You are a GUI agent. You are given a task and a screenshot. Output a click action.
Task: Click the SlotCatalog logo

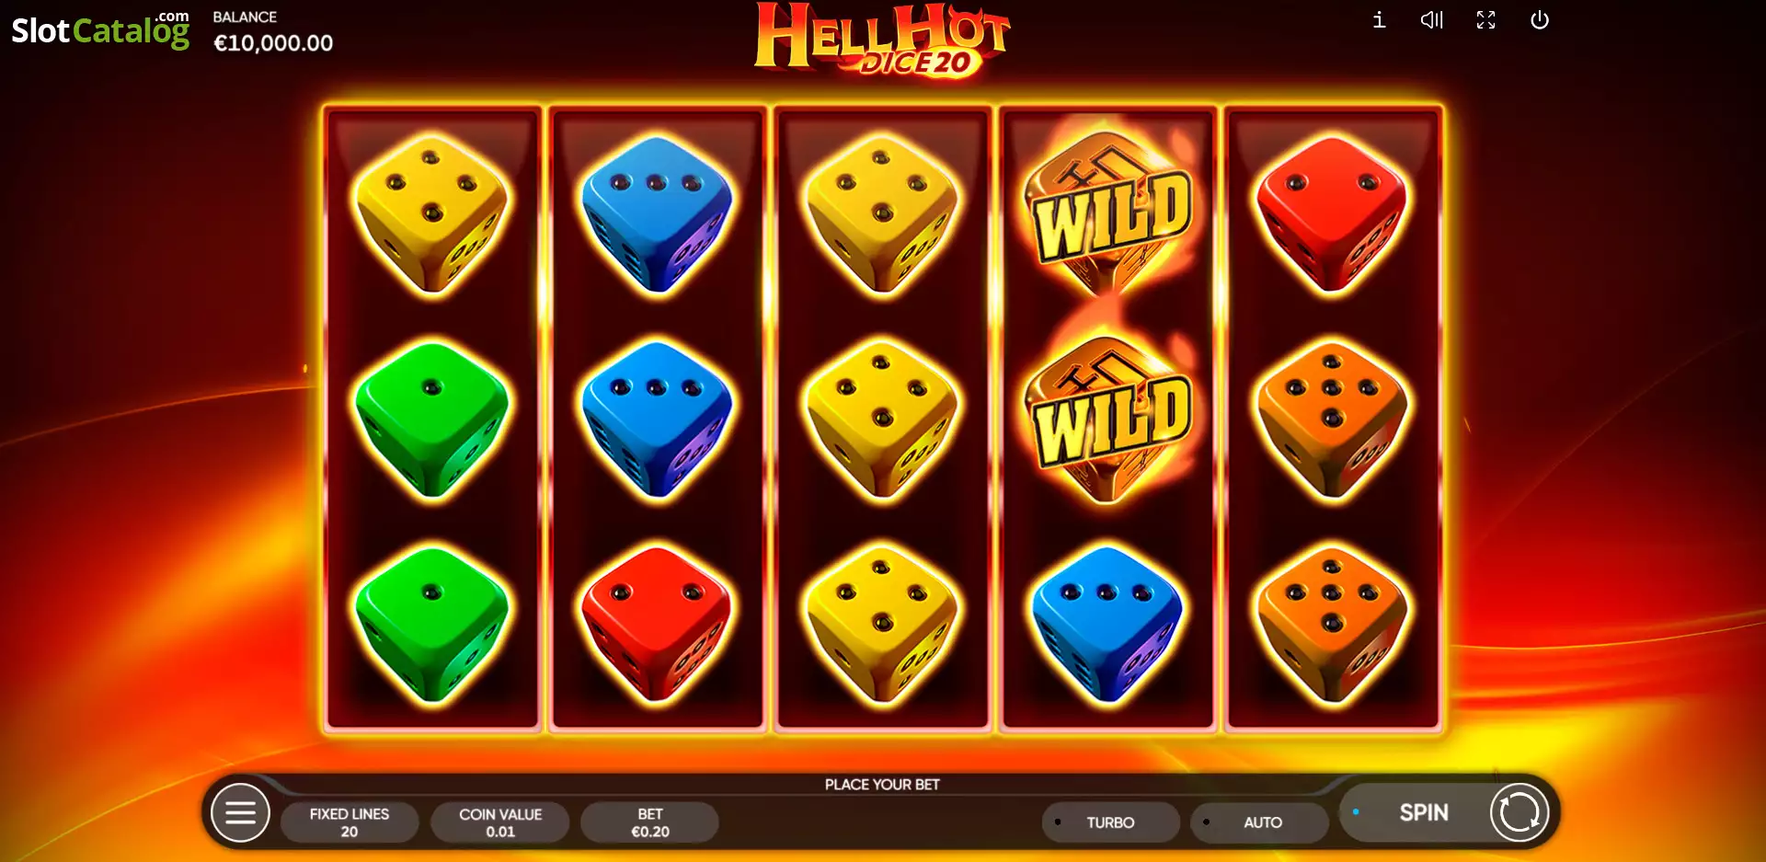[100, 29]
